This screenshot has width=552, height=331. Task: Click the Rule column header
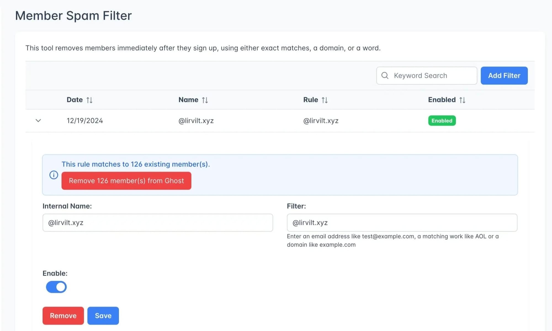pyautogui.click(x=311, y=100)
